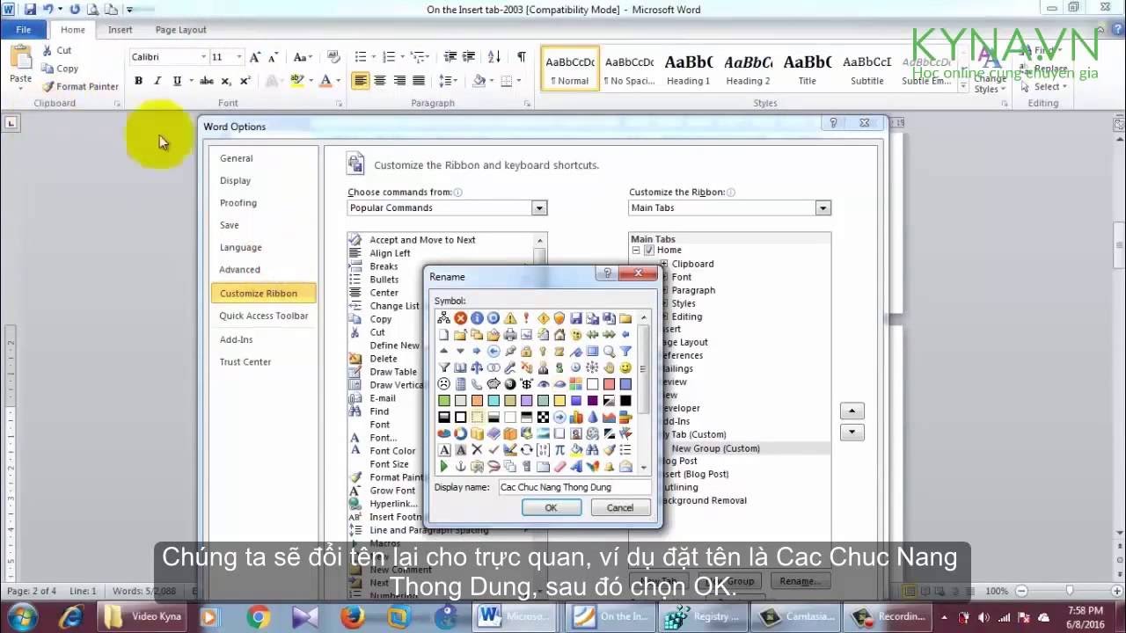Choose the yellow warning triangle symbol

[510, 318]
